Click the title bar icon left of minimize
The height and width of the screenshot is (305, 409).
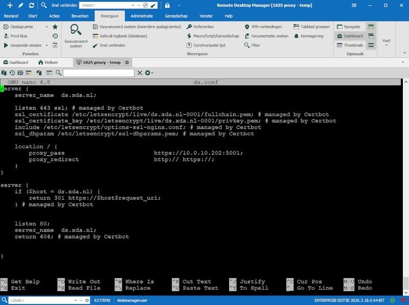point(354,5)
